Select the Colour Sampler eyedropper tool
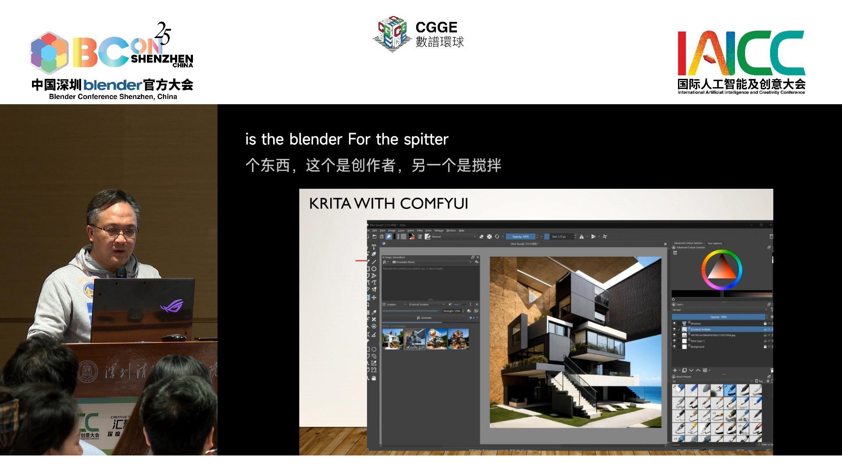 coord(374,312)
